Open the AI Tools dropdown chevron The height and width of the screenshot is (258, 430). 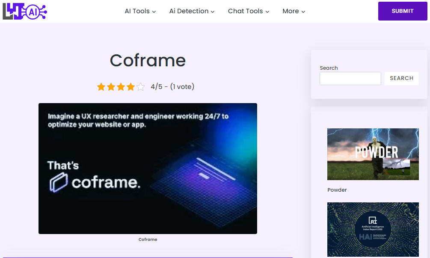coord(154,12)
